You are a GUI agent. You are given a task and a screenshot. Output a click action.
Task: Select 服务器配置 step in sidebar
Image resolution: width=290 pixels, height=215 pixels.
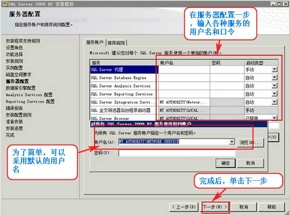click(x=17, y=81)
